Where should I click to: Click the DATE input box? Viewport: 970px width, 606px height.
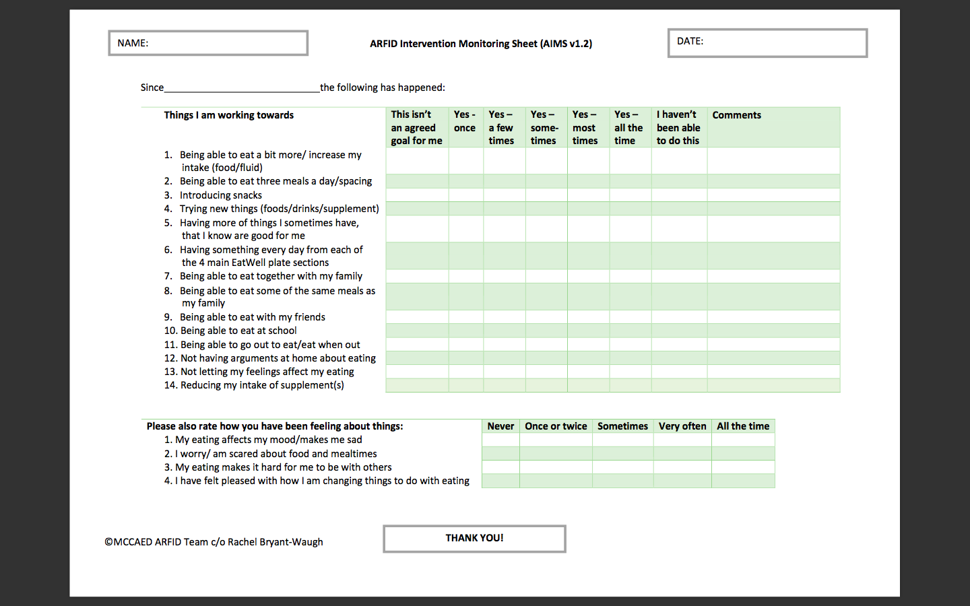point(767,43)
